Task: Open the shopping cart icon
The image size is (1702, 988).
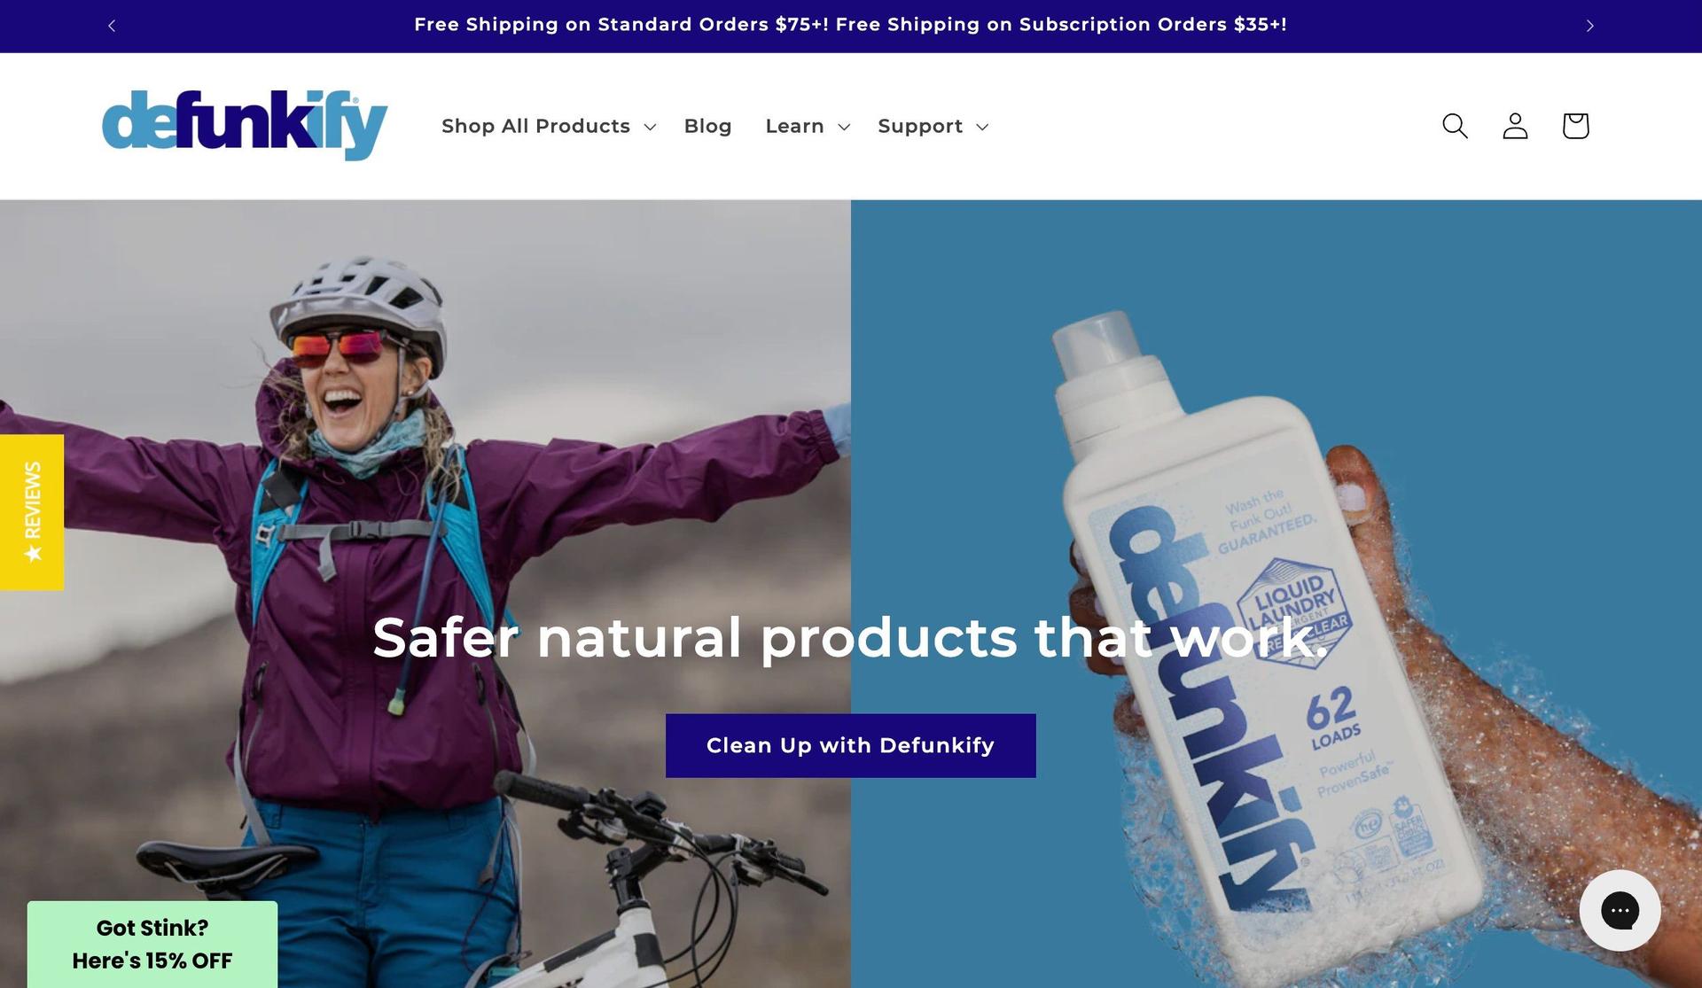Action: pos(1575,125)
